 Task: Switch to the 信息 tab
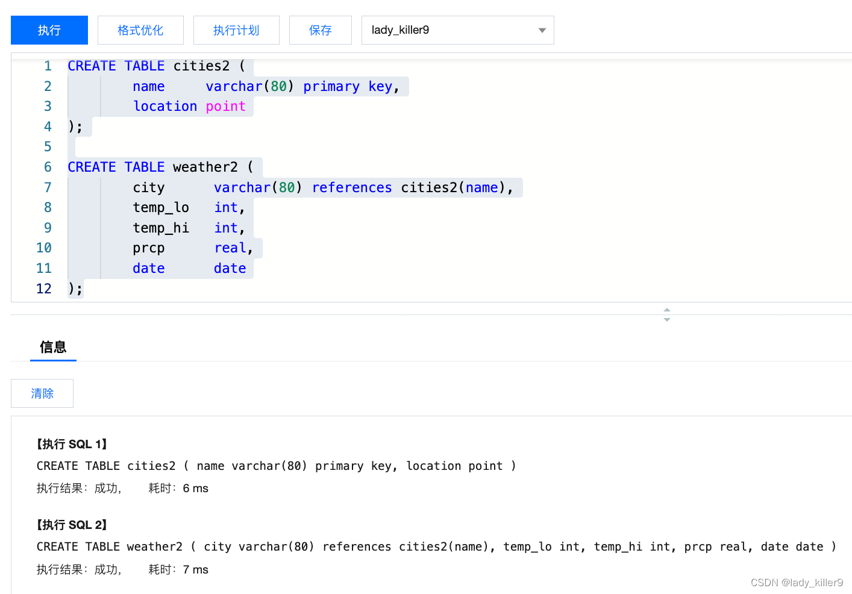[x=53, y=347]
